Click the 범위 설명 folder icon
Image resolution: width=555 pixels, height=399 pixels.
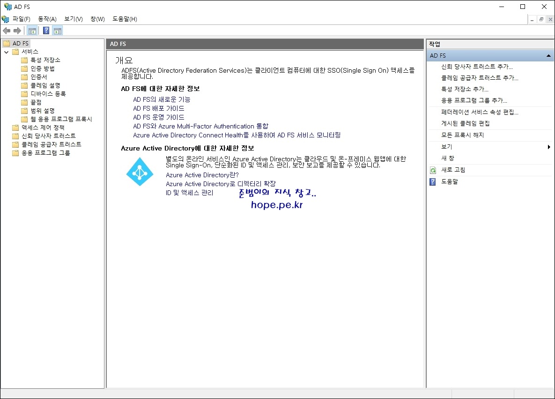coord(24,111)
